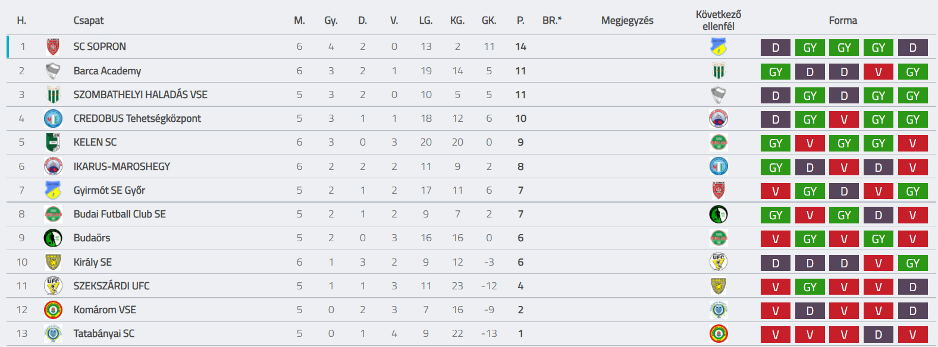Open the SZOMBATHELYI HALADÁS VSE team link
Image resolution: width=938 pixels, height=347 pixels.
pyautogui.click(x=140, y=94)
